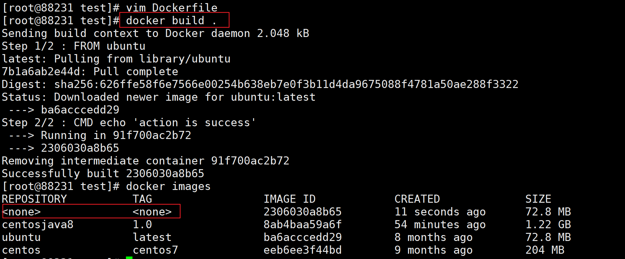Click image ID 8ab4baa59a6f
This screenshot has height=259, width=625.
coord(302,224)
